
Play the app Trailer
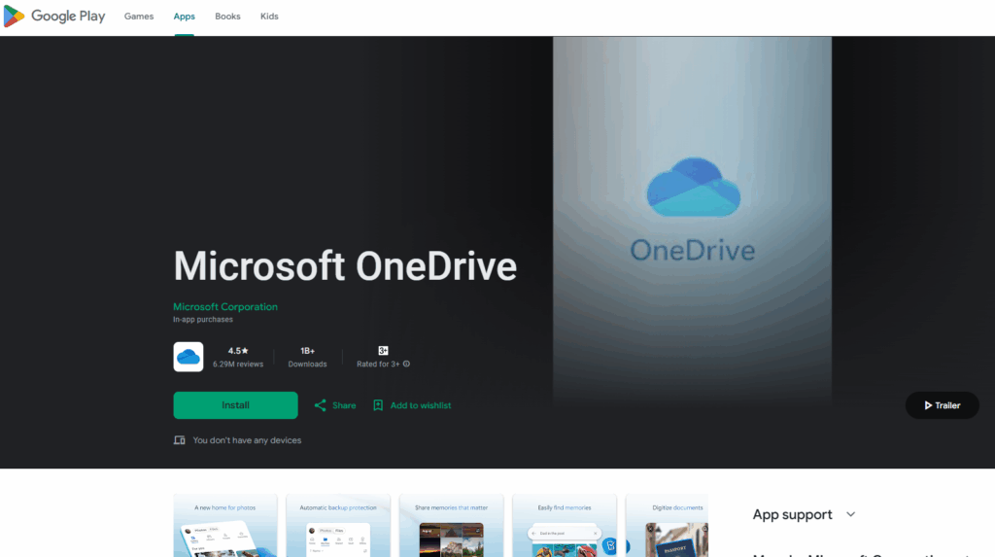point(942,405)
